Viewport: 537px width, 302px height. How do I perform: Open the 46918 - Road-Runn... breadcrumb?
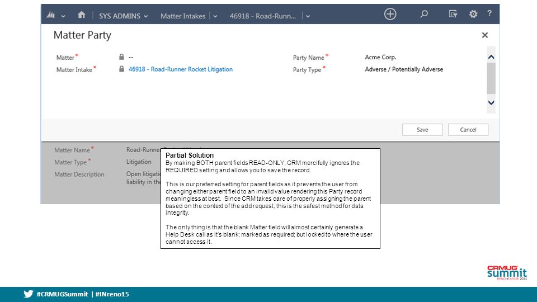click(x=263, y=16)
